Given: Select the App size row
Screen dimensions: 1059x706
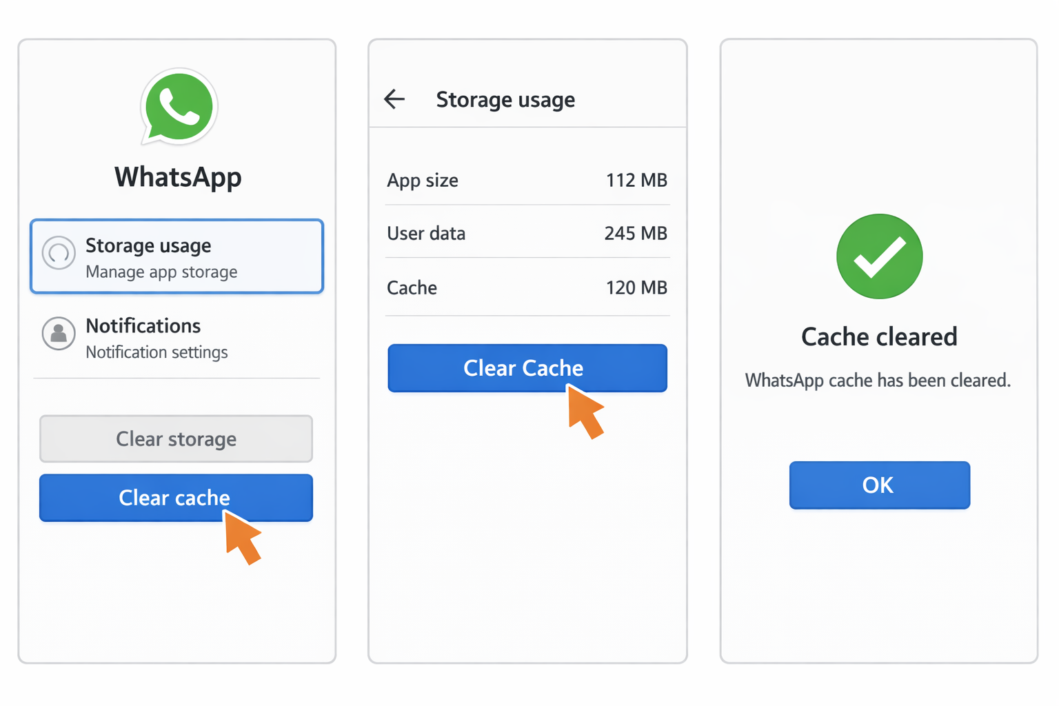Looking at the screenshot, I should pos(527,180).
